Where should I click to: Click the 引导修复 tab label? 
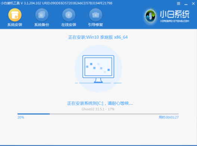(96, 25)
